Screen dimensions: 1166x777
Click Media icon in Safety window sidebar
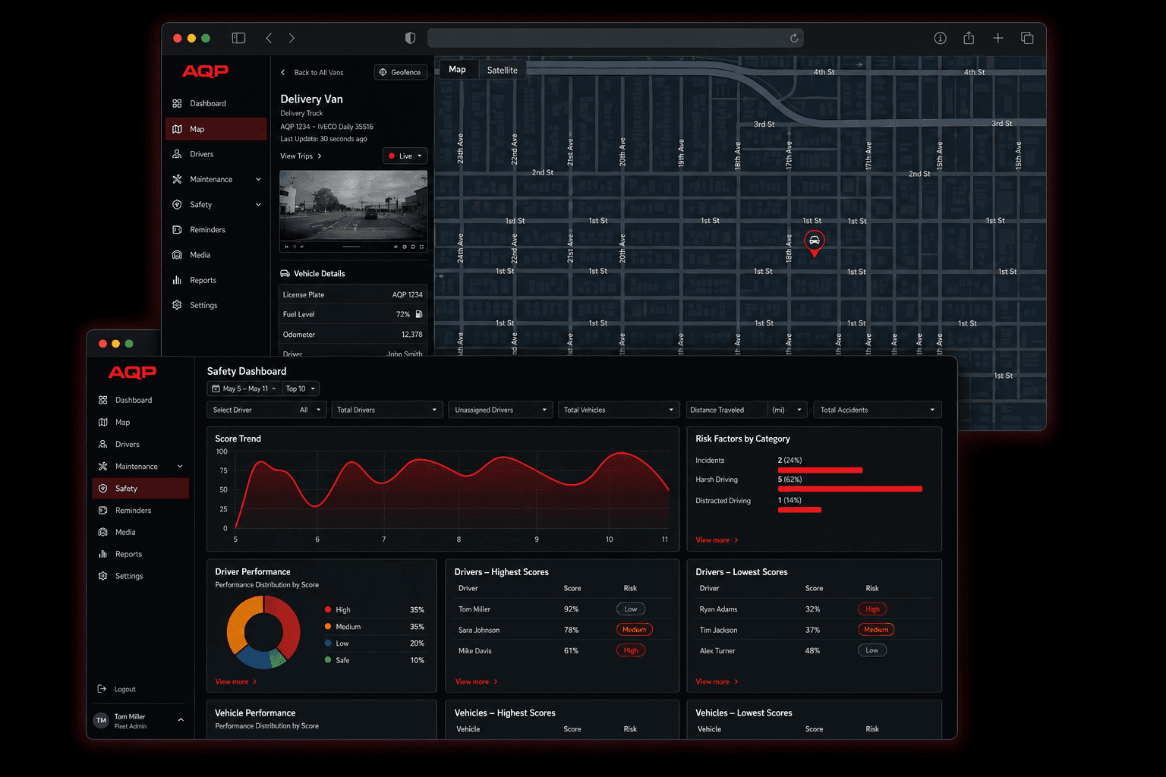point(103,532)
